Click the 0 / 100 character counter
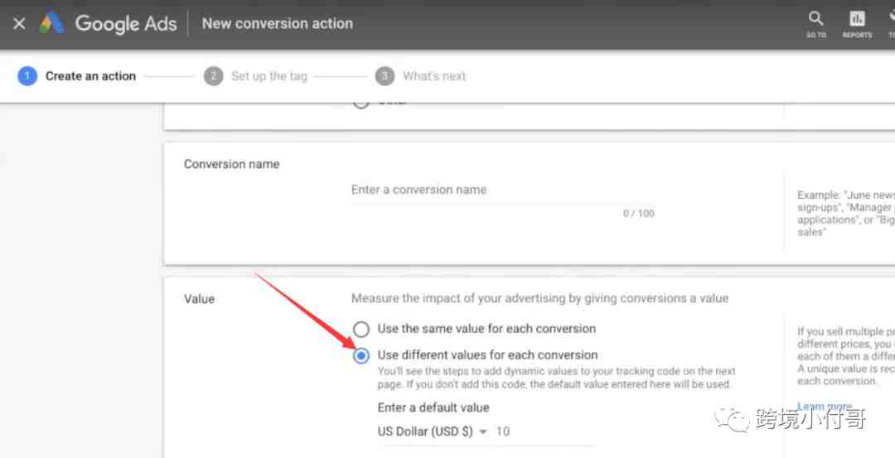895x458 pixels. pos(639,214)
